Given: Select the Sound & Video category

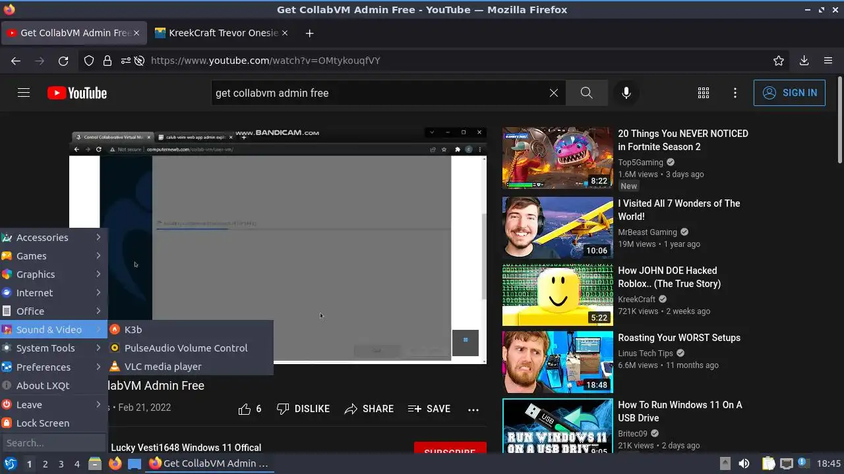Looking at the screenshot, I should (x=53, y=329).
